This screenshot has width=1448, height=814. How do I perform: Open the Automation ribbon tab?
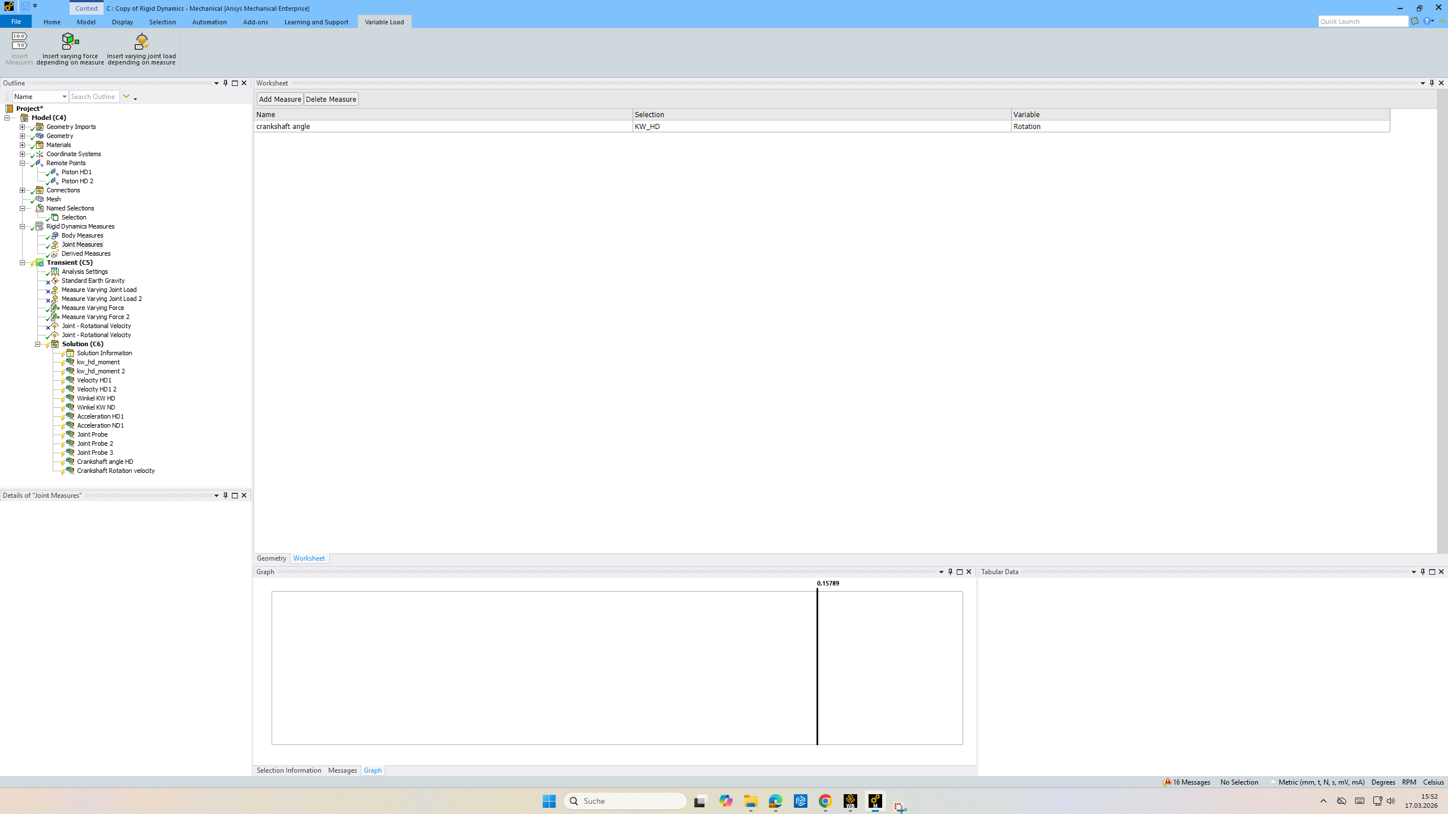point(209,22)
